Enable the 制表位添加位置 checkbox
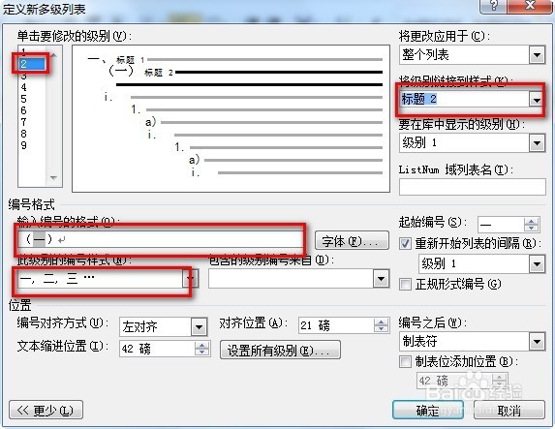555x429 pixels. click(x=405, y=362)
